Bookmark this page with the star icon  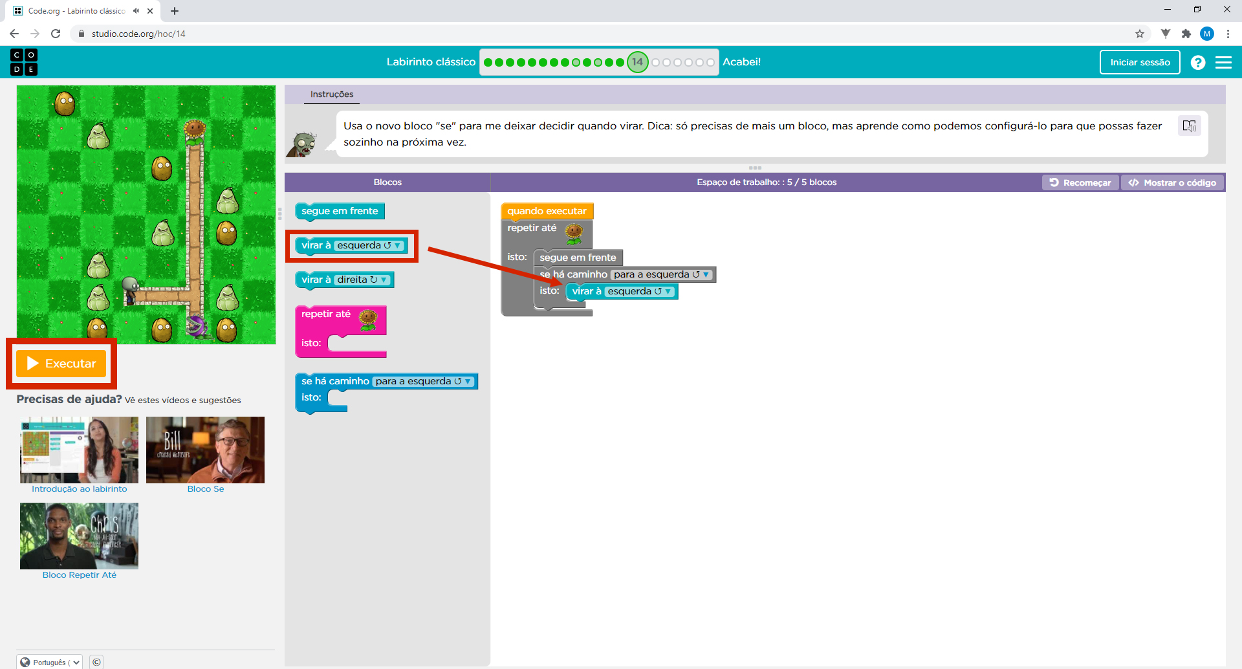coord(1139,34)
